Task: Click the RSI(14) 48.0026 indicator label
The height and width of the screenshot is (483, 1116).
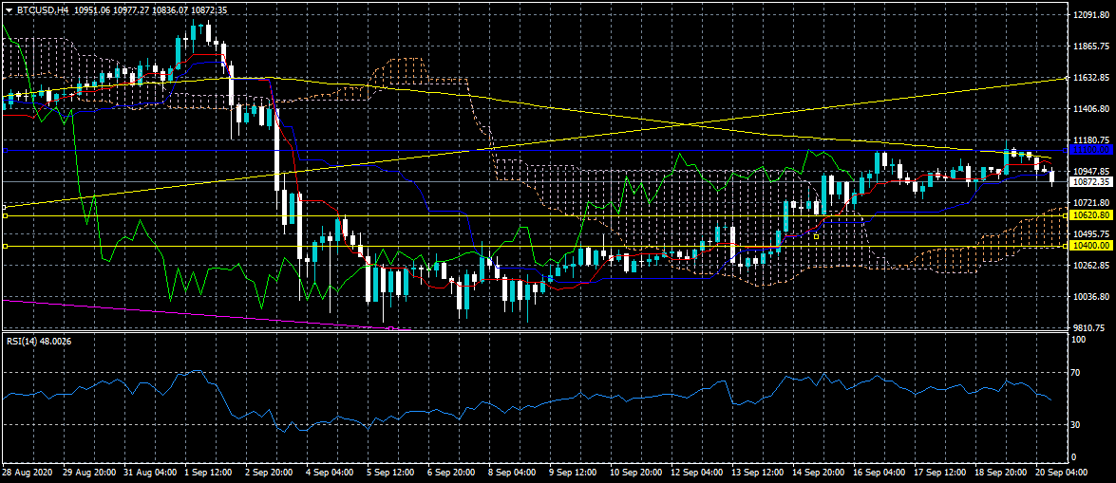Action: click(39, 342)
